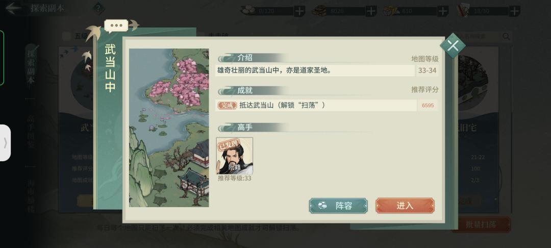
Task: Tap the back arrow beside 探索副本
Action: click(13, 8)
